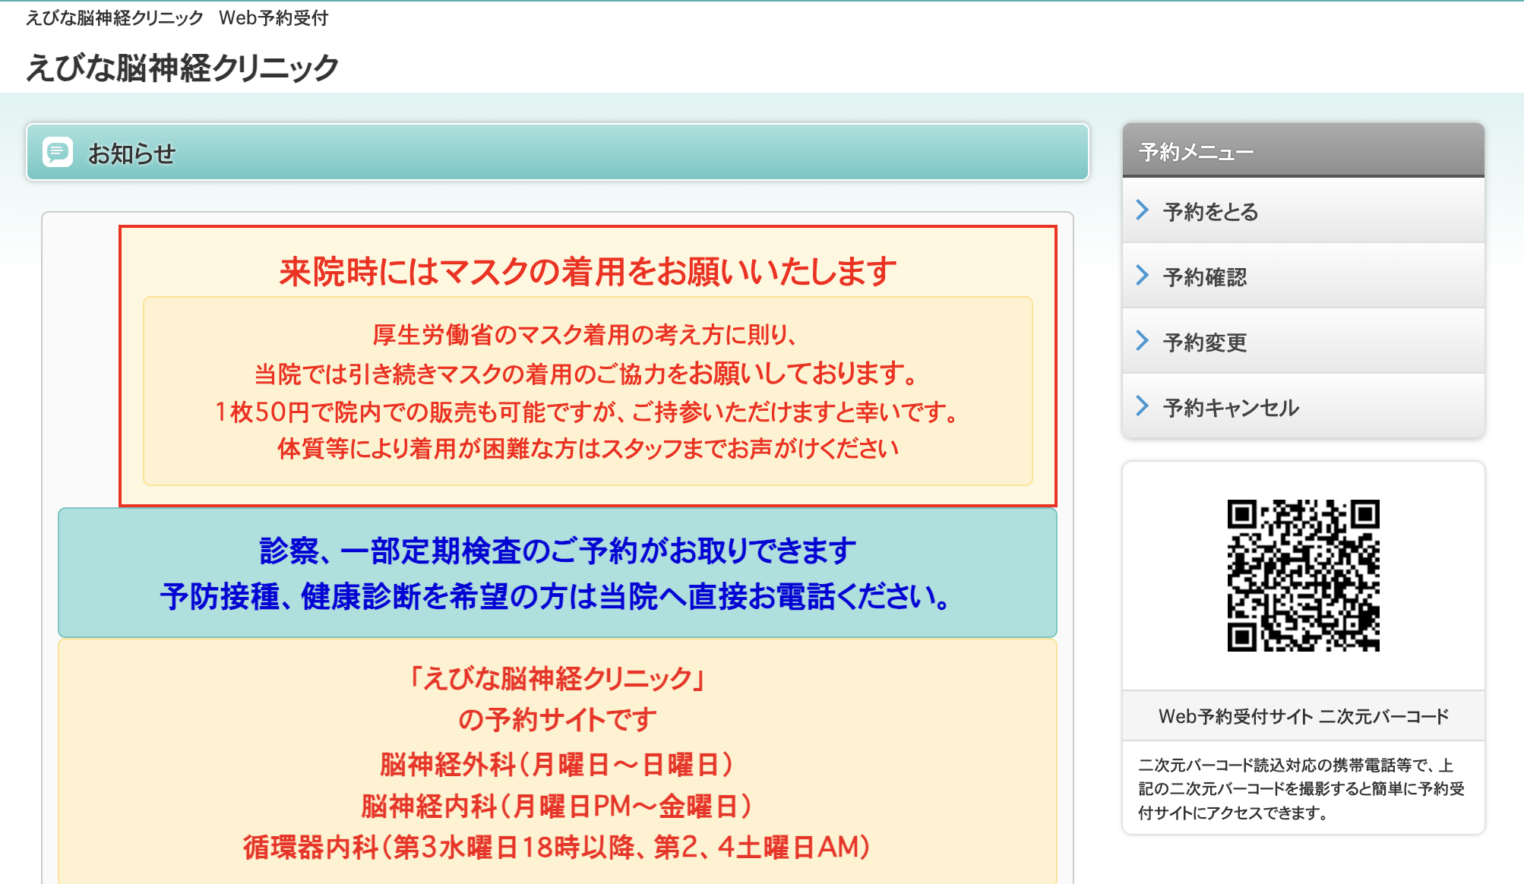Click the paragraph beginning 二次元バーコード読込対応の携帯電話等で
Screen dimensions: 1524x884
1301,788
